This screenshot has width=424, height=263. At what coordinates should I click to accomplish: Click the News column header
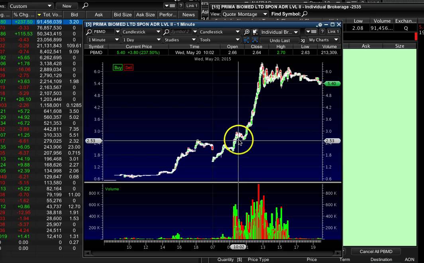point(188,15)
